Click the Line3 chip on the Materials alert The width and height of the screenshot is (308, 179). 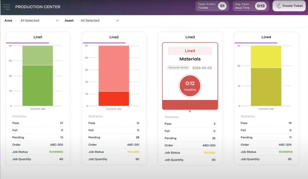pos(190,50)
